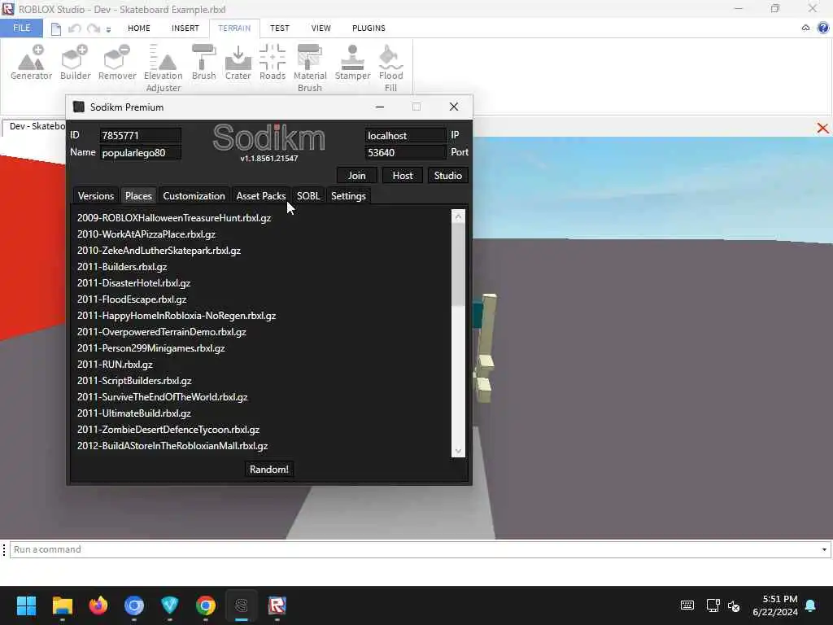This screenshot has height=625, width=833.
Task: Open the Versions tab in Sodikm
Action: pos(96,196)
